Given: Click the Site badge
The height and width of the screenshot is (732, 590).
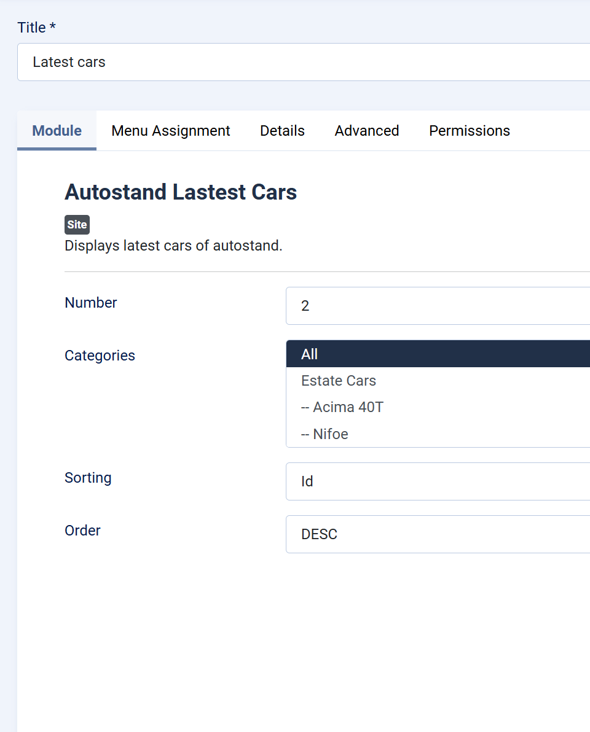Looking at the screenshot, I should point(77,225).
